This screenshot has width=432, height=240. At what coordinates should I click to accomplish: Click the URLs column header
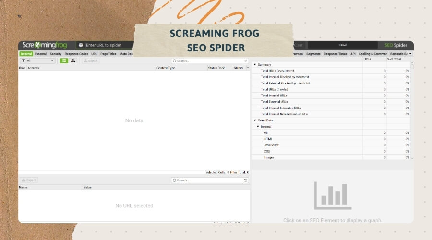tap(374, 59)
